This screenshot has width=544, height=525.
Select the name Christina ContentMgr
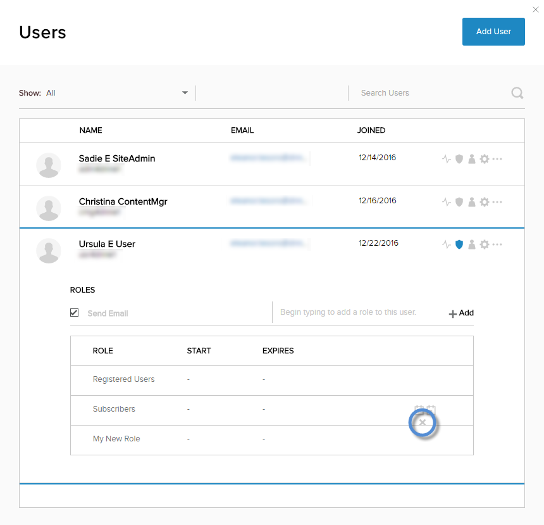pyautogui.click(x=123, y=202)
